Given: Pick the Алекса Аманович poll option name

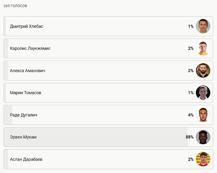Looking at the screenshot, I should coord(28,71).
